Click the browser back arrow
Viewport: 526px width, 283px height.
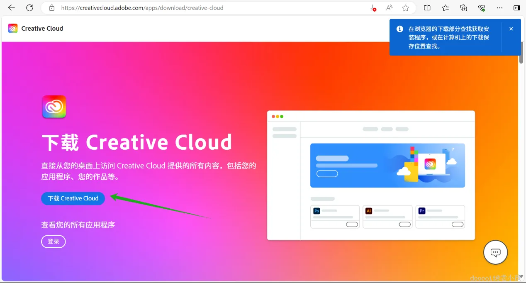coord(12,8)
